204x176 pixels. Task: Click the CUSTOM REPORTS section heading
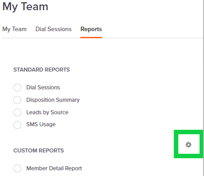point(39,151)
